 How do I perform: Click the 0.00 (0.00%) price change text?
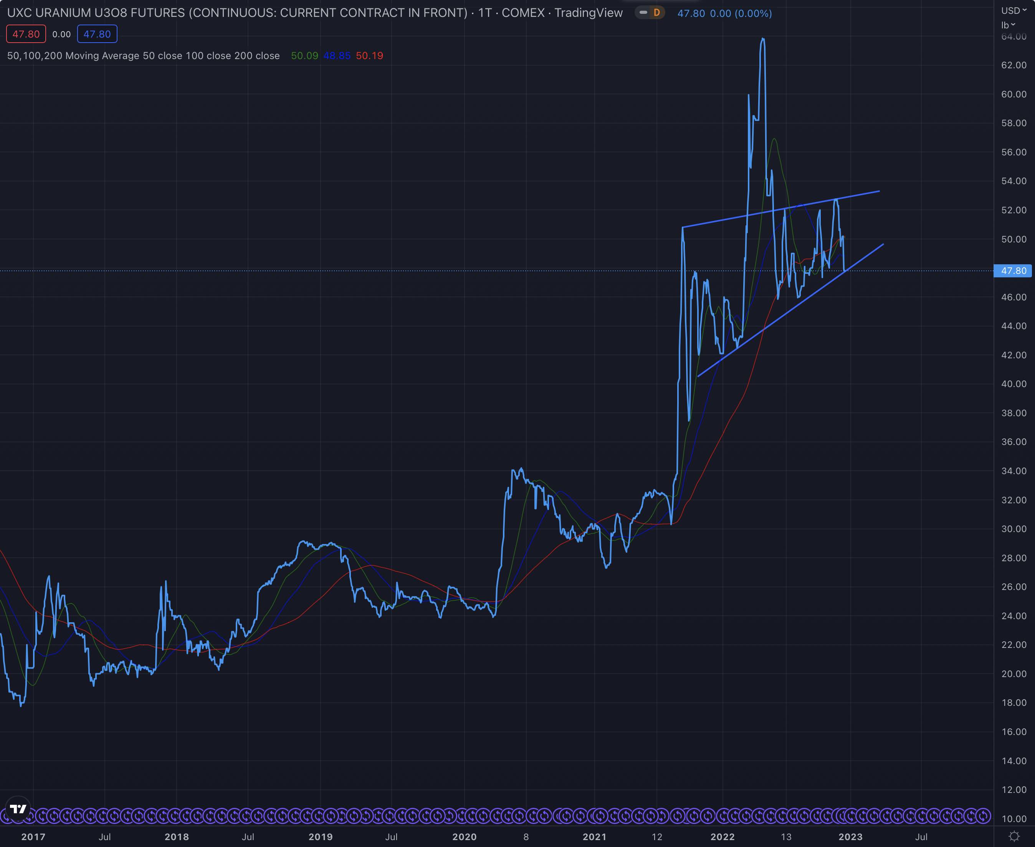click(x=741, y=14)
